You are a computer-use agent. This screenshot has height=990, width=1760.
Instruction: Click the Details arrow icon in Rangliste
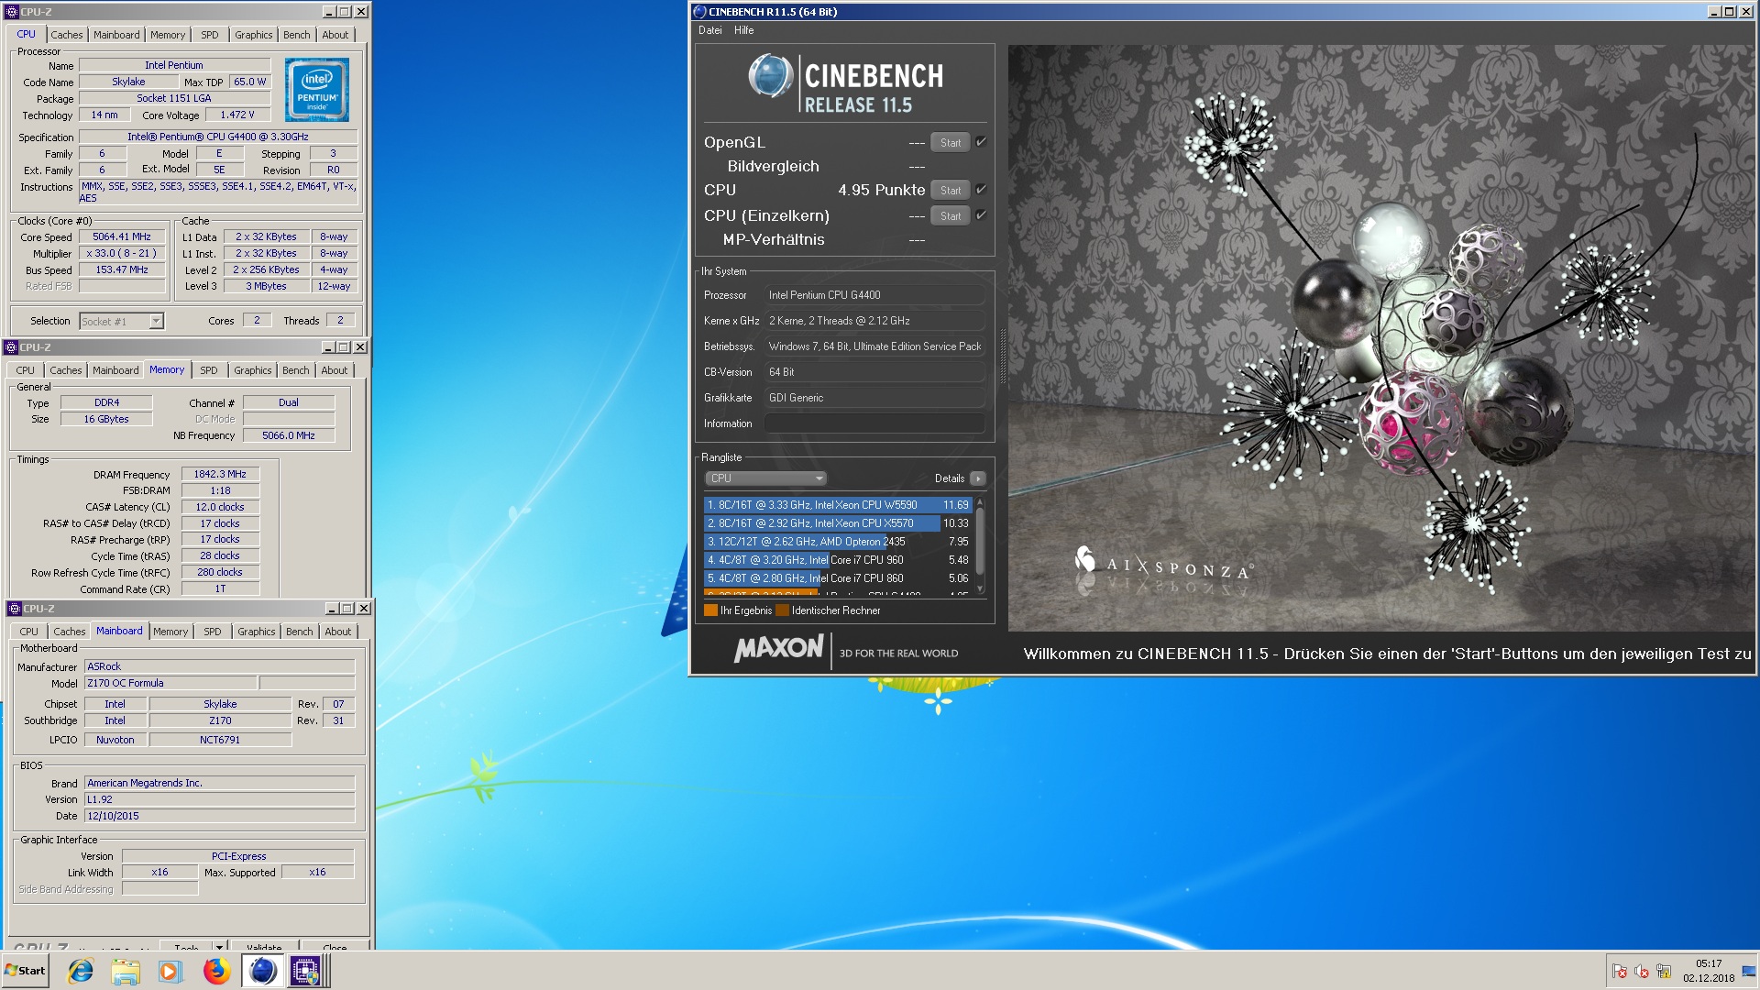pyautogui.click(x=978, y=478)
